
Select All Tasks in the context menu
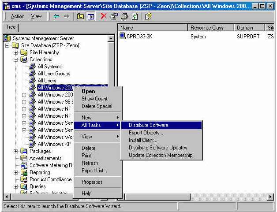pos(97,125)
